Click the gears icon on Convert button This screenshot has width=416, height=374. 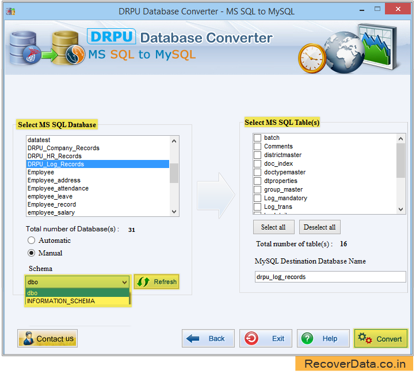tap(365, 338)
